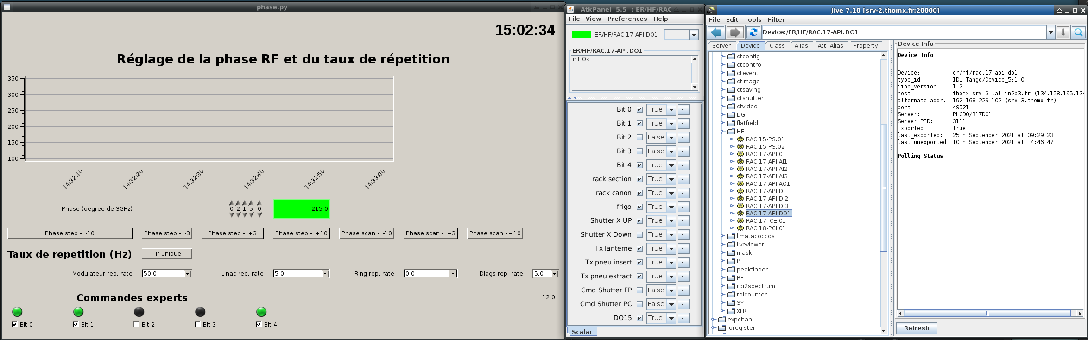Click the Phase step +10 button

(x=301, y=233)
